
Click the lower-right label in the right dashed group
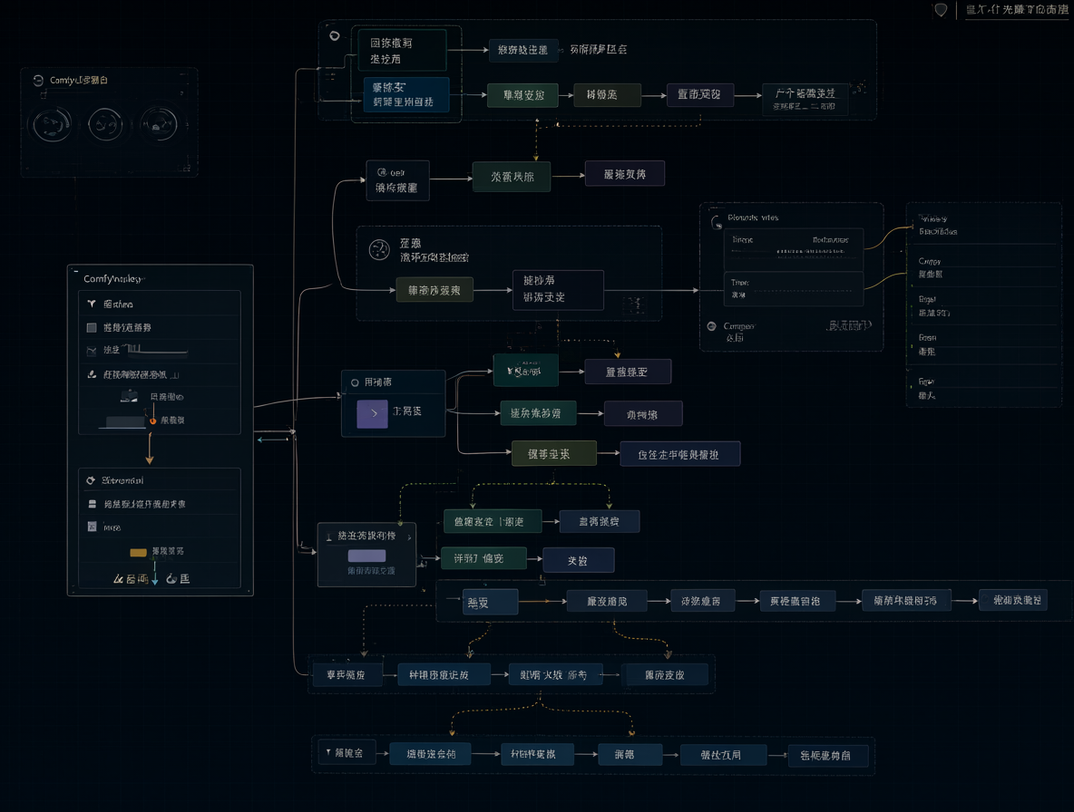pyautogui.click(x=849, y=325)
